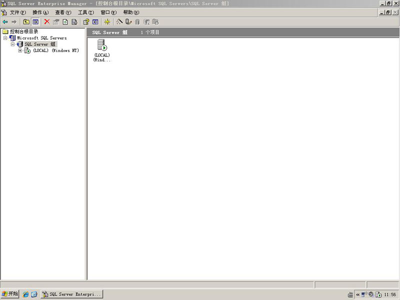Click the Back arrow toolbar button
Viewport: 400px width, 300px height.
[x=5, y=21]
